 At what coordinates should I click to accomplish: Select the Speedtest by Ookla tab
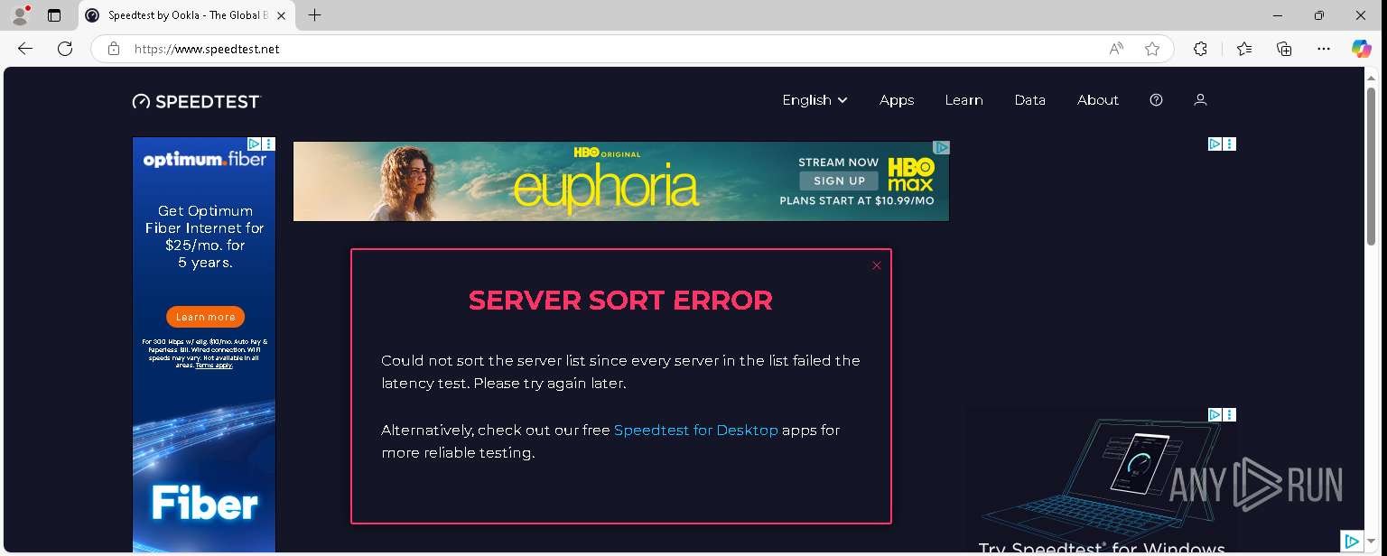pos(185,15)
